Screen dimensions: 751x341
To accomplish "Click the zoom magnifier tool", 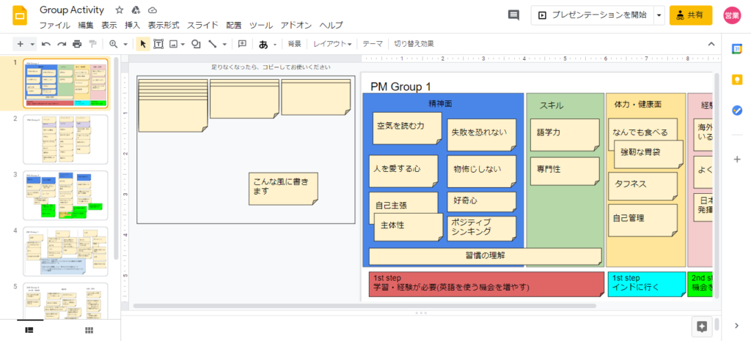I will tap(114, 44).
